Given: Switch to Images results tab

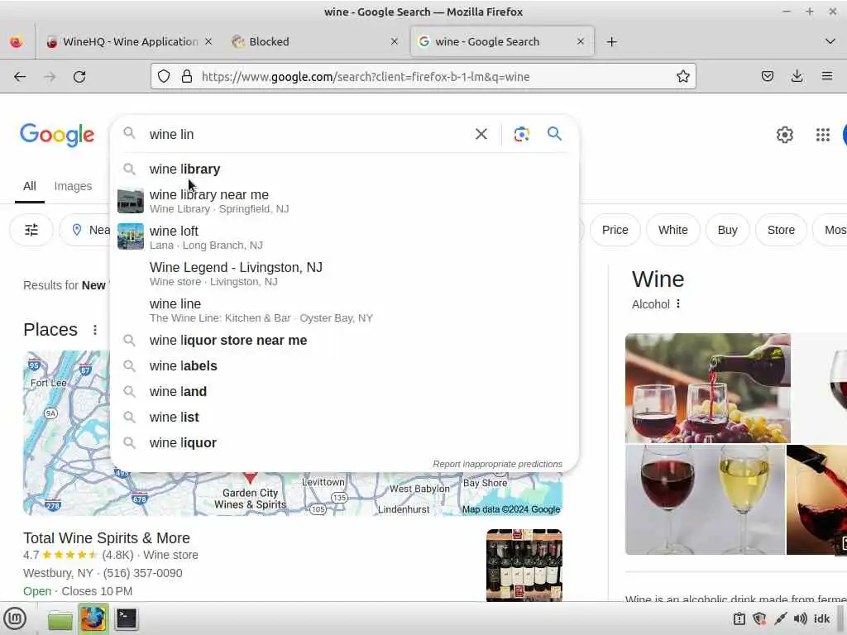Looking at the screenshot, I should click(x=73, y=186).
